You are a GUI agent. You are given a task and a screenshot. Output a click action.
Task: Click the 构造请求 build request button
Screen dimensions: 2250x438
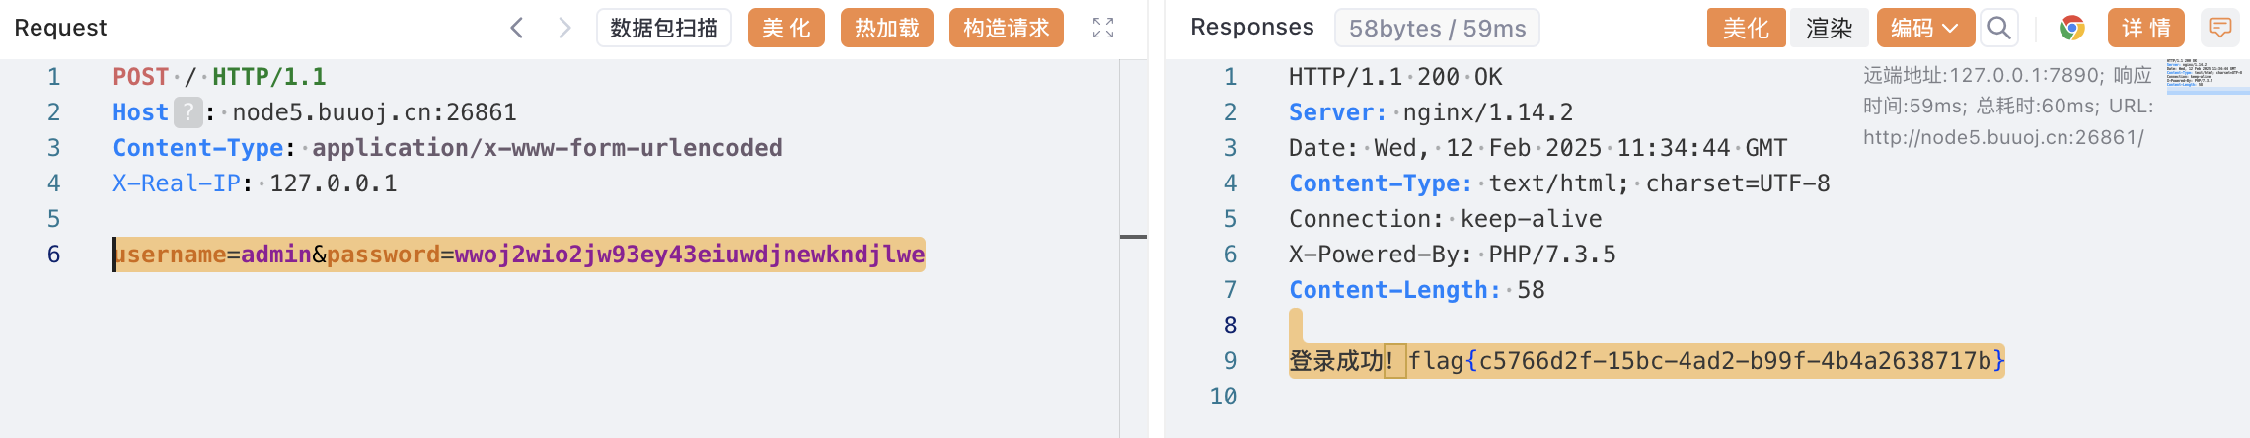(1007, 28)
